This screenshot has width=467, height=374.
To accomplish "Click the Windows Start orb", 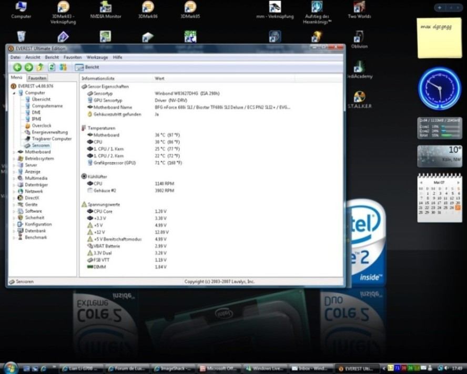I will [10, 368].
